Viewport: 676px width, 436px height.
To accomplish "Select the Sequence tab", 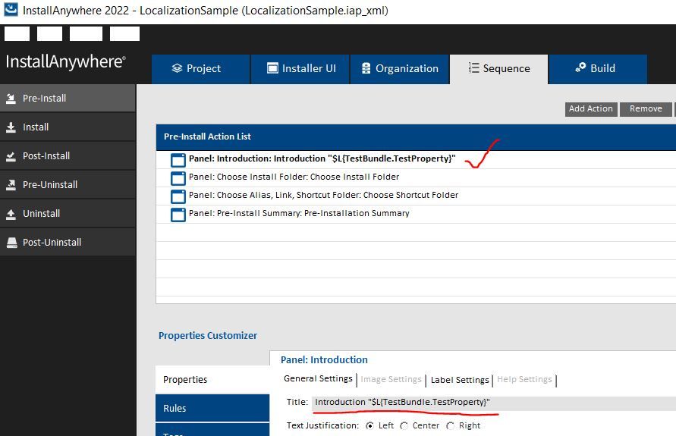I will click(x=498, y=69).
